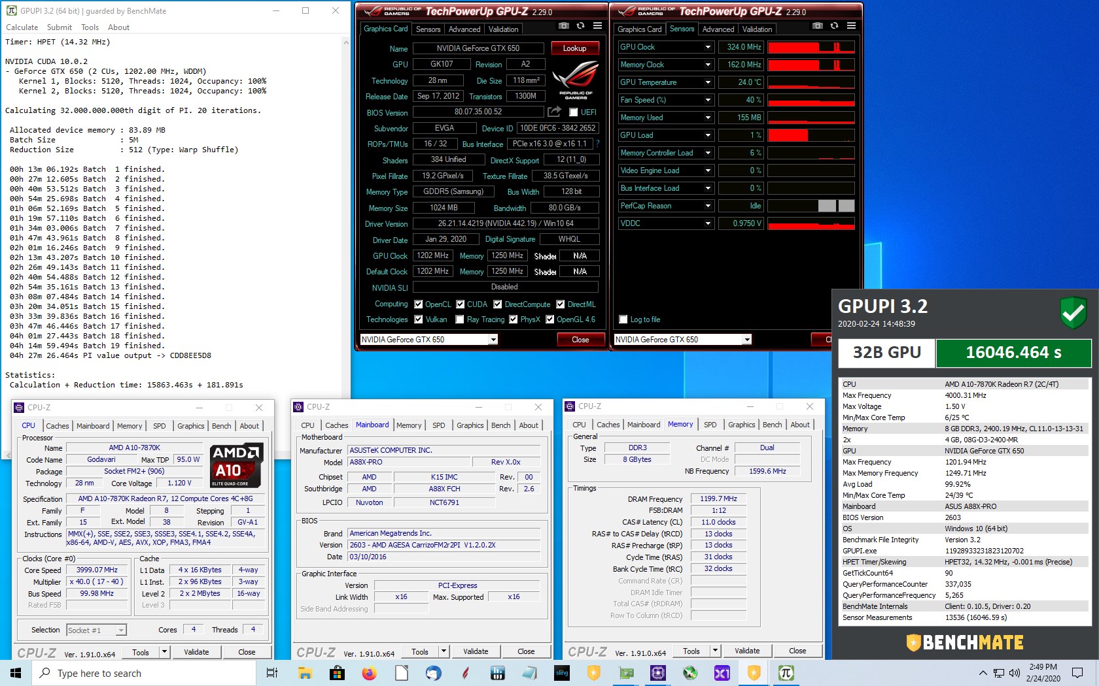Launch Firefox from taskbar
Image resolution: width=1099 pixels, height=686 pixels.
pyautogui.click(x=369, y=673)
